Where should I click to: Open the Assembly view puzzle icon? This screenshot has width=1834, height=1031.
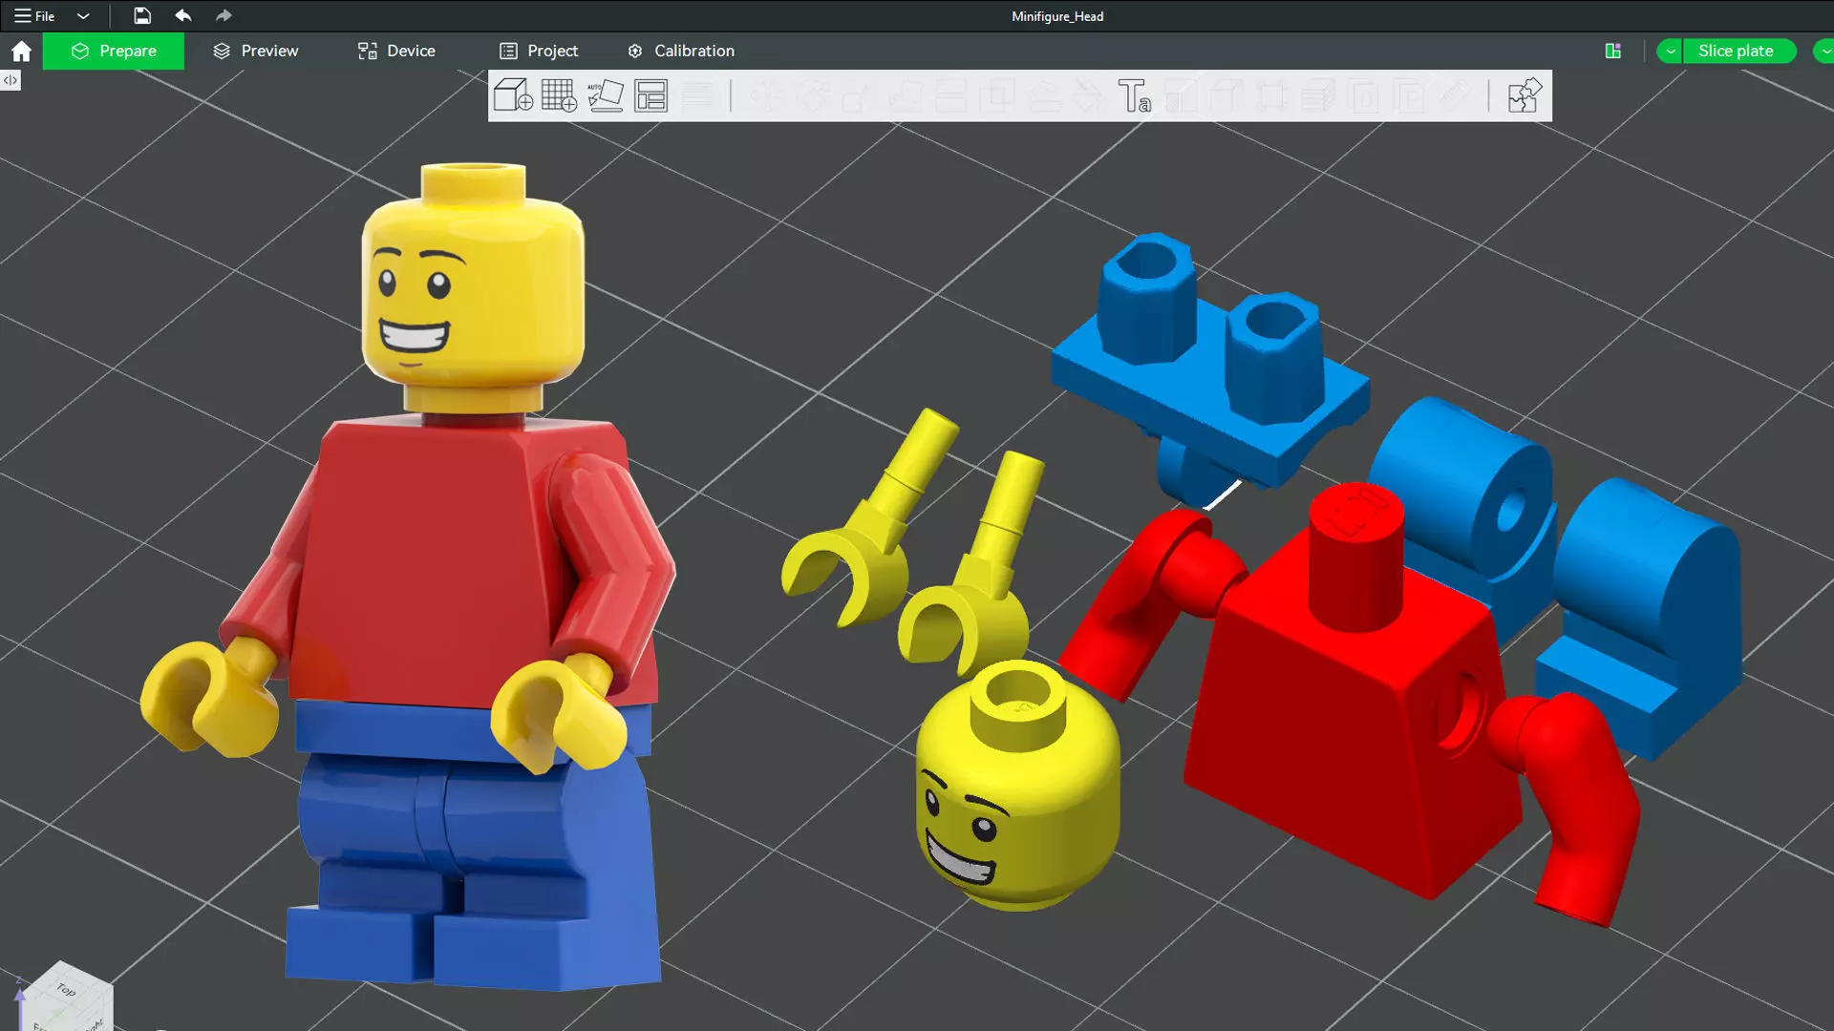(x=1524, y=95)
